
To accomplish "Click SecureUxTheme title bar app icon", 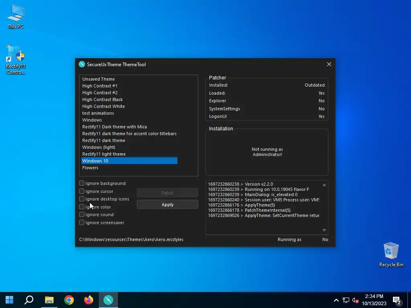I will coord(82,65).
